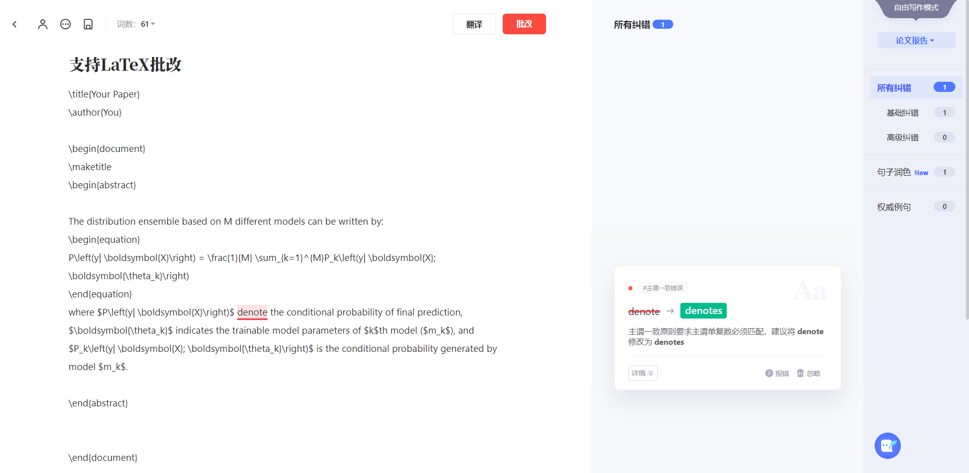
Task: Accept the green denotes suggestion
Action: click(x=704, y=311)
